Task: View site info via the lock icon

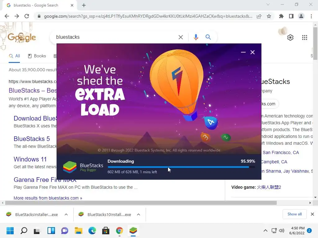Action: (39, 16)
